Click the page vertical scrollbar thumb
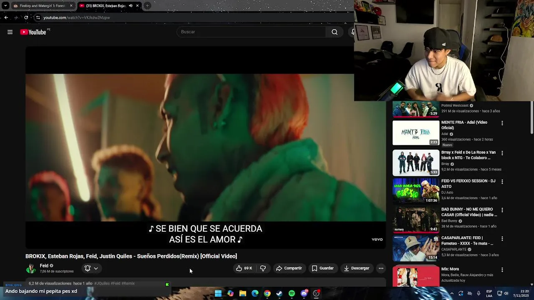 [532, 117]
